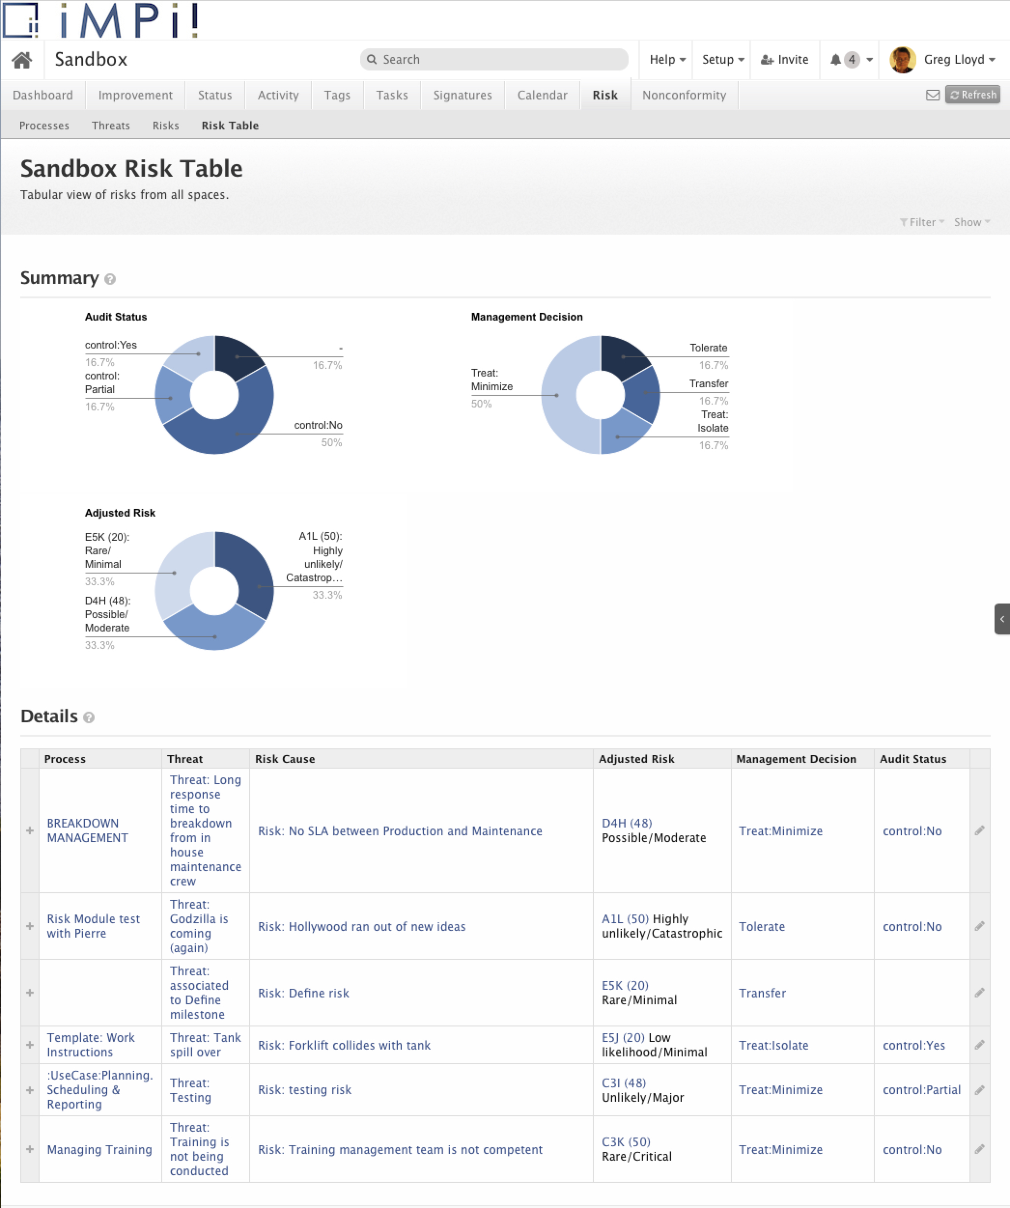This screenshot has width=1010, height=1208.
Task: Open the Threats sub-tab
Action: click(x=111, y=126)
